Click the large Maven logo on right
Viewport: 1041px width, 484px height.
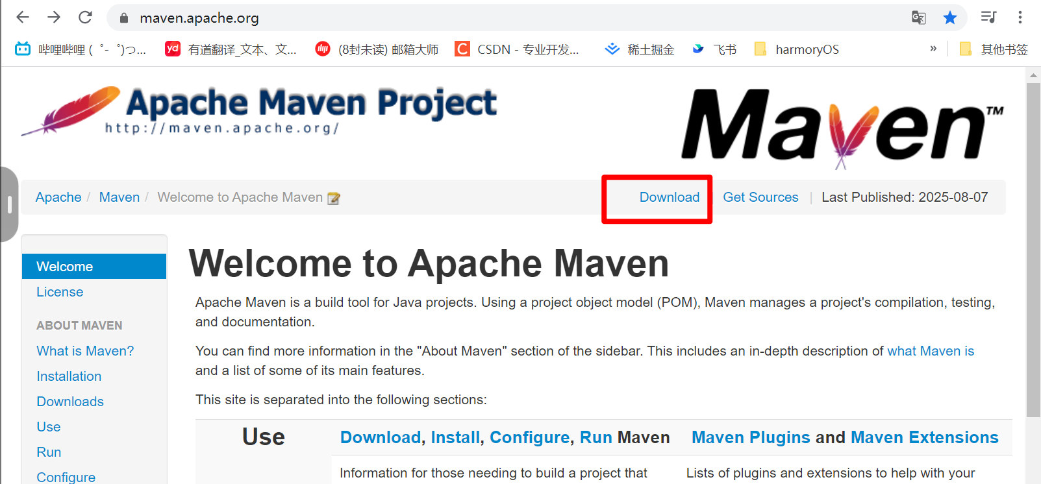coord(842,128)
